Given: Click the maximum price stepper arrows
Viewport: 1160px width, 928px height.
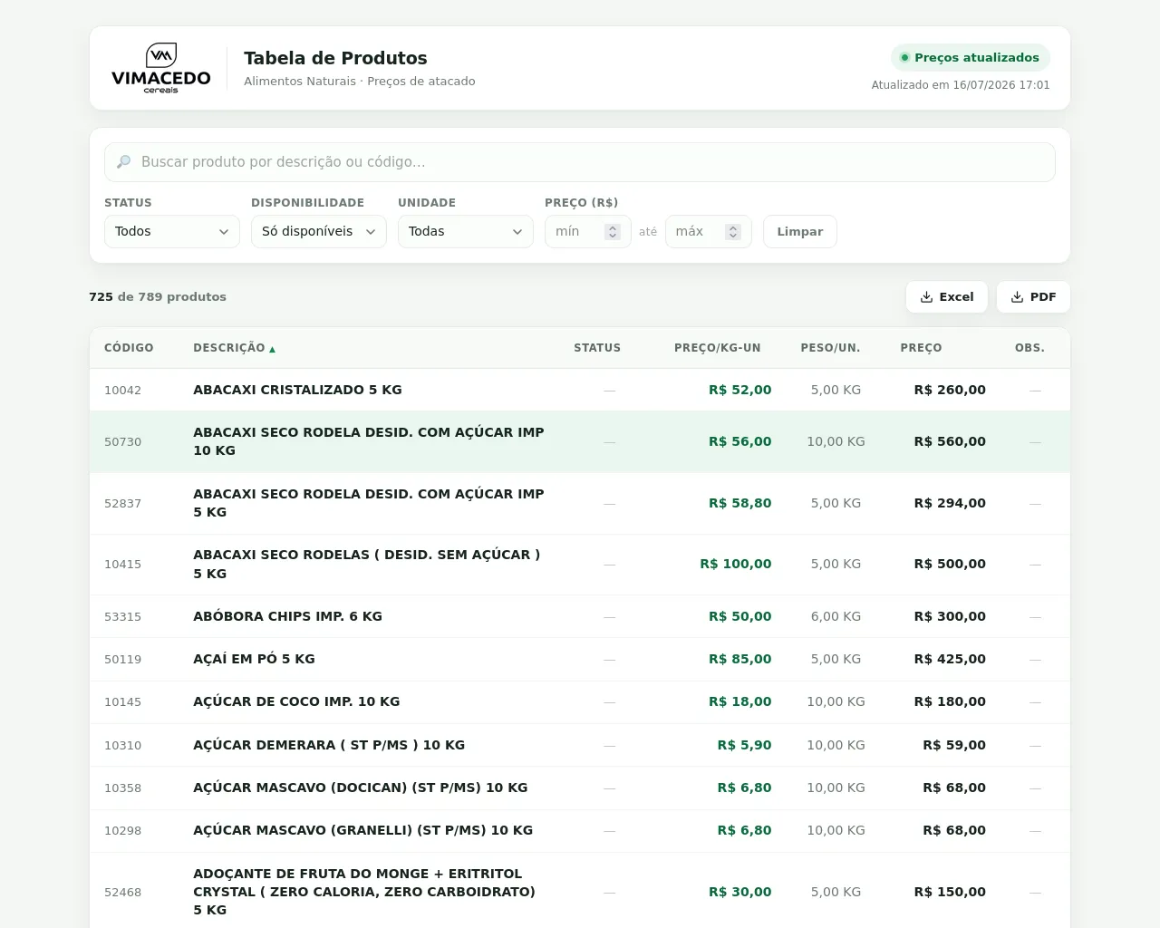Looking at the screenshot, I should point(733,232).
